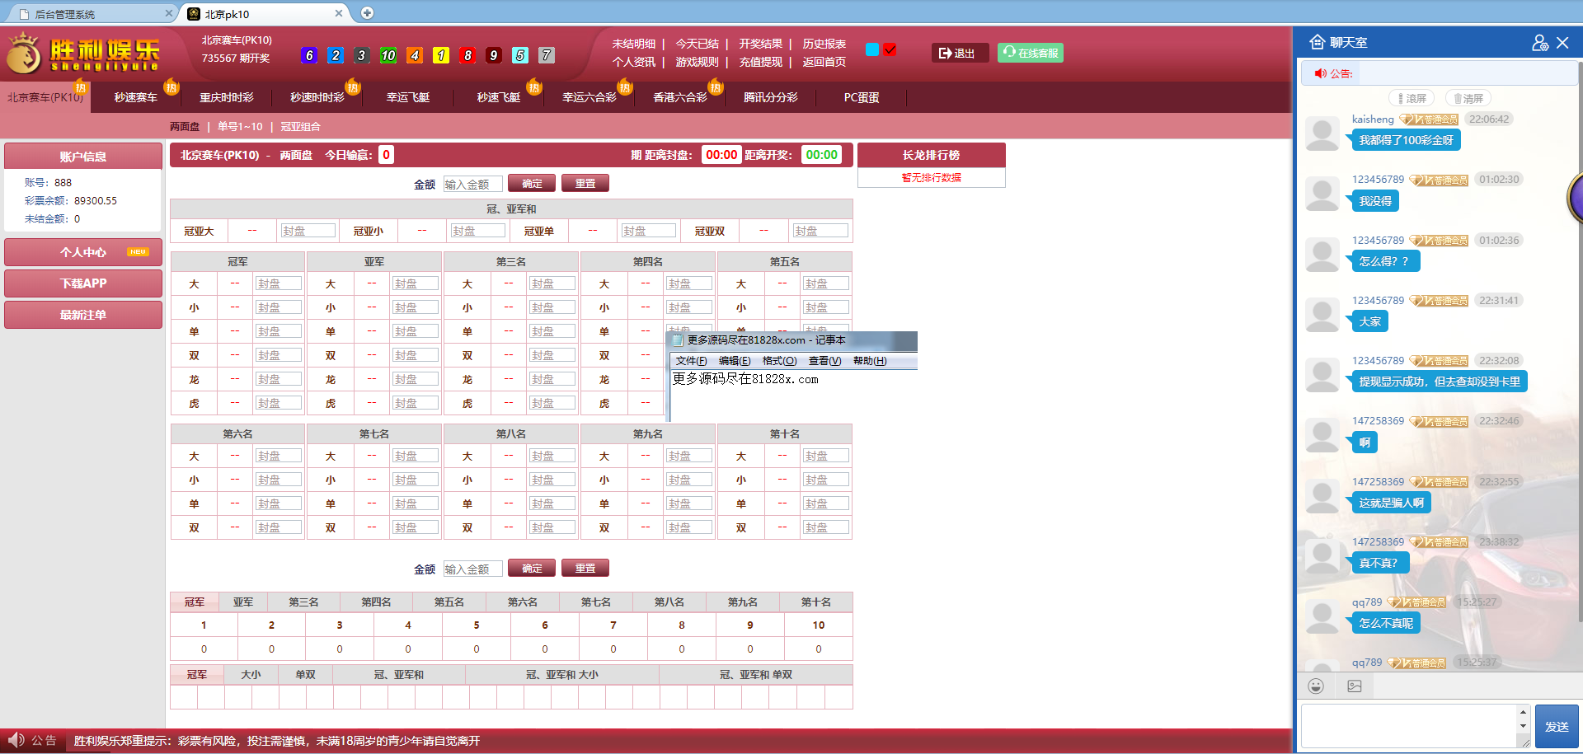Open the 格式(O) menu in Notepad
Image resolution: width=1583 pixels, height=754 pixels.
779,361
